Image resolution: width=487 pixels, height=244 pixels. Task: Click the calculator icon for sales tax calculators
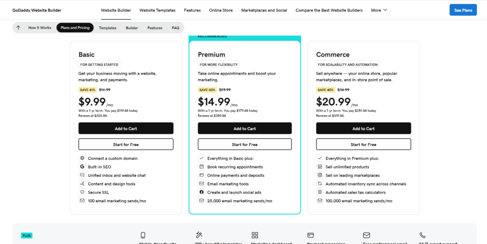pyautogui.click(x=320, y=193)
